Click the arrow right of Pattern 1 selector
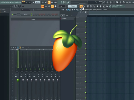 [78, 6]
